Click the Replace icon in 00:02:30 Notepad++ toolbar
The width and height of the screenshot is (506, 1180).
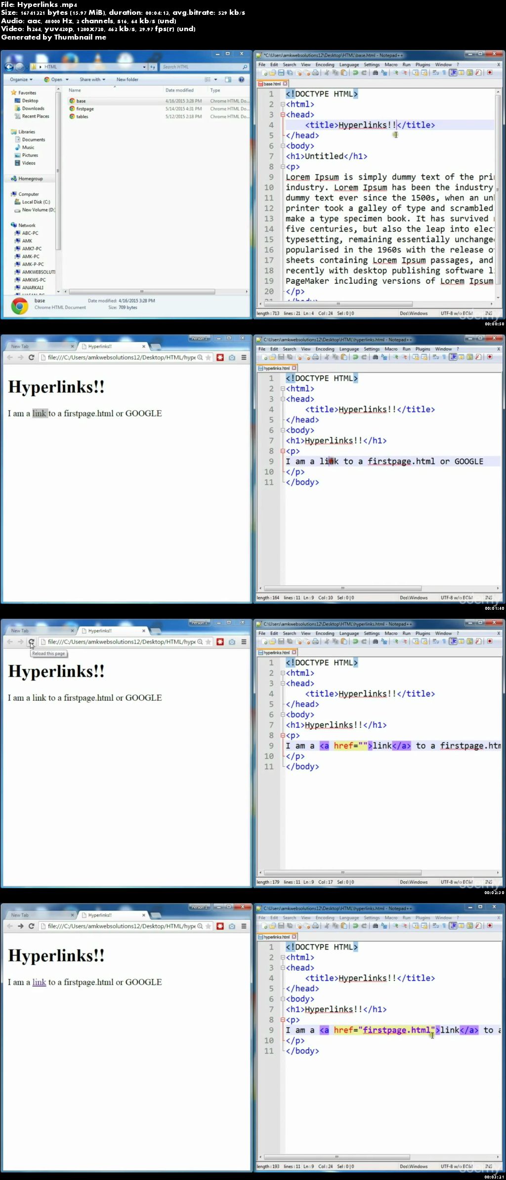coord(384,641)
